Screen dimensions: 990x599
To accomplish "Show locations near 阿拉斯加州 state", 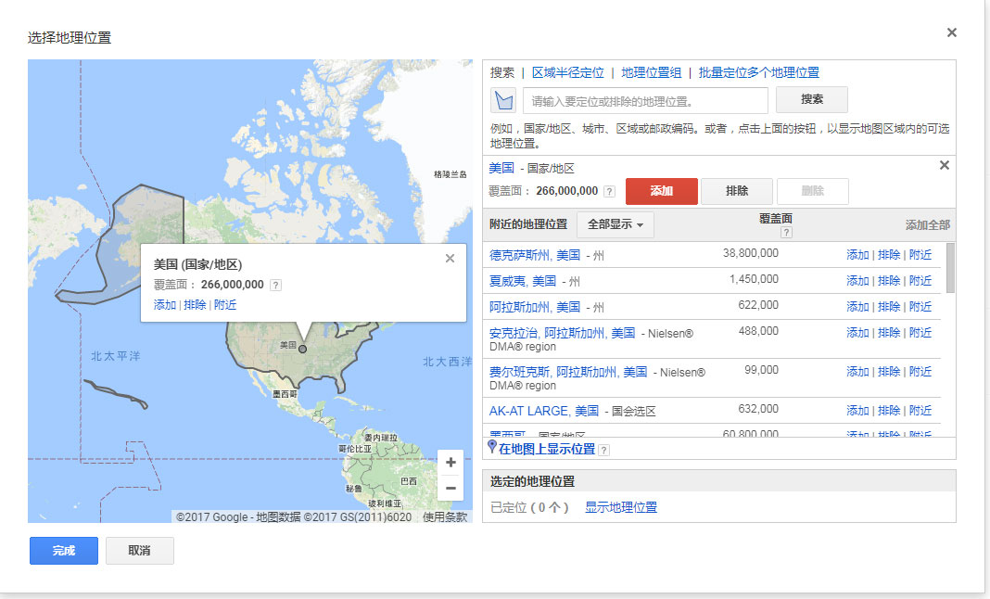I will pyautogui.click(x=920, y=306).
